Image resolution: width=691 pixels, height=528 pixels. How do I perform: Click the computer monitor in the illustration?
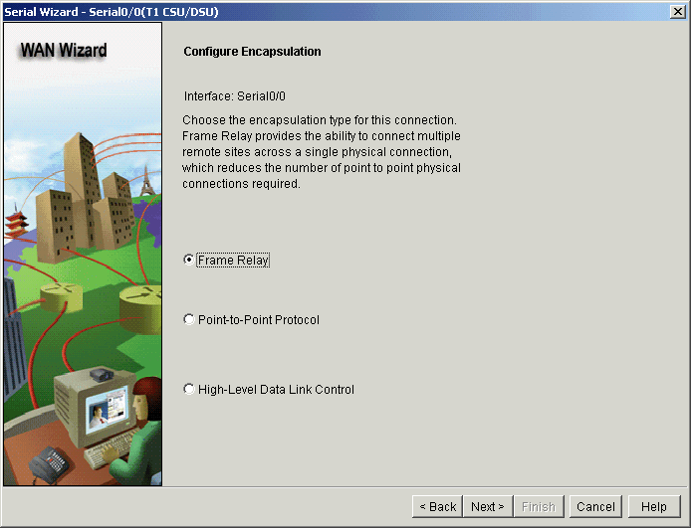[x=95, y=407]
